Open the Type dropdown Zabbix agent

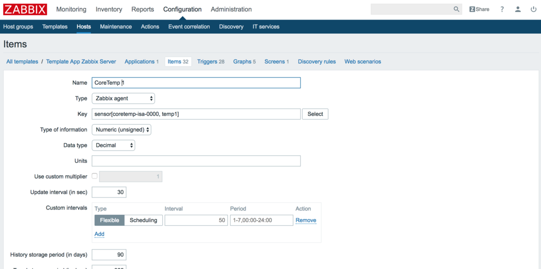(x=123, y=98)
